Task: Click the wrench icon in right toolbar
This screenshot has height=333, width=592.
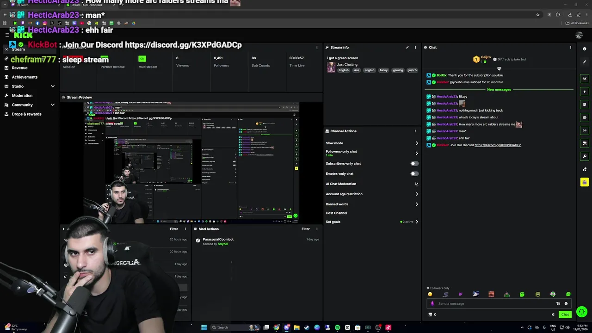Action: pyautogui.click(x=585, y=156)
